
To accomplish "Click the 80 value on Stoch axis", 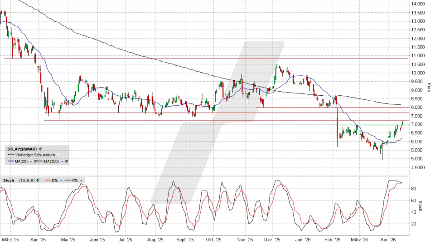I will coord(414,189).
